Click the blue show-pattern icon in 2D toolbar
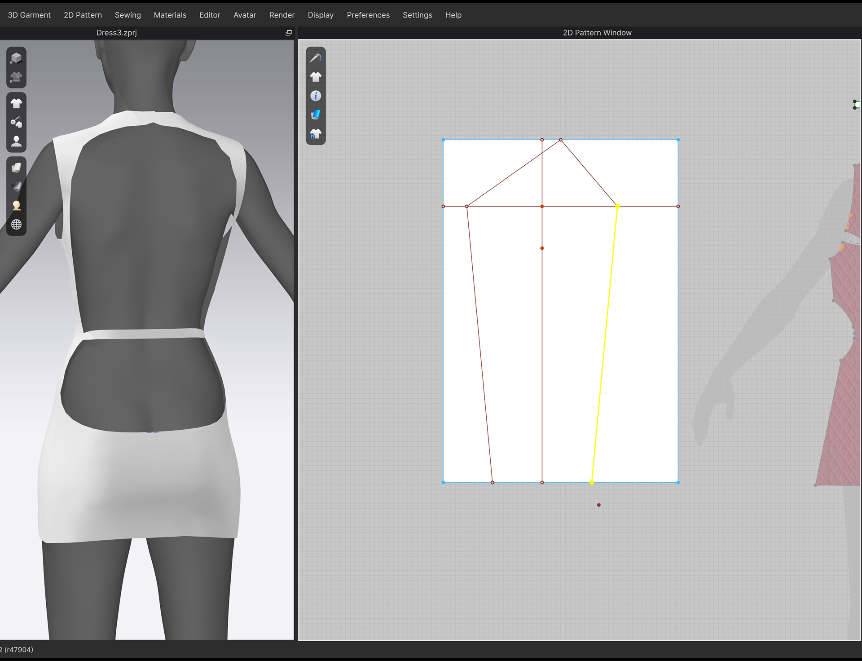This screenshot has width=862, height=661. point(316,115)
